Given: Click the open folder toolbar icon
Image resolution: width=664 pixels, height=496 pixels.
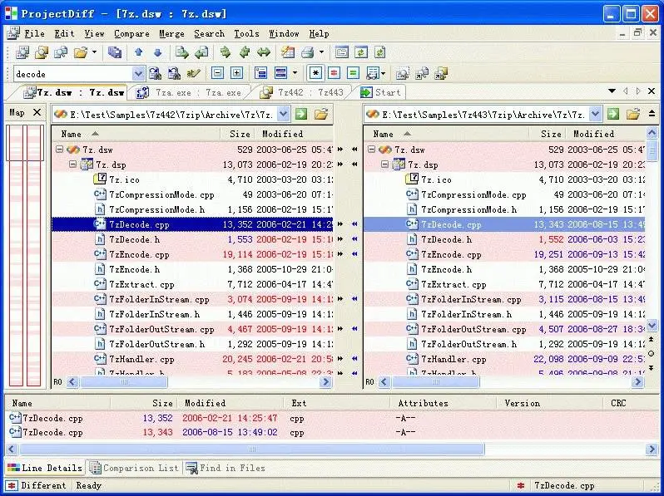Looking at the screenshot, I should tap(81, 52).
